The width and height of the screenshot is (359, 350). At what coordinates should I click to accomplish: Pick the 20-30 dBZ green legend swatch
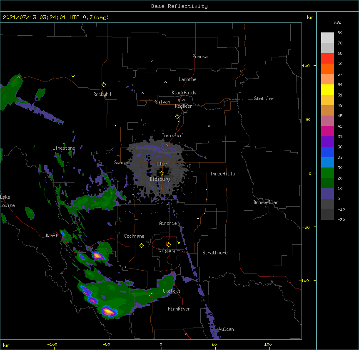tap(327, 173)
